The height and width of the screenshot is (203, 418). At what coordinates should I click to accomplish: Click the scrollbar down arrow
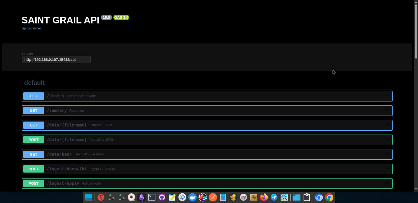pos(416,189)
